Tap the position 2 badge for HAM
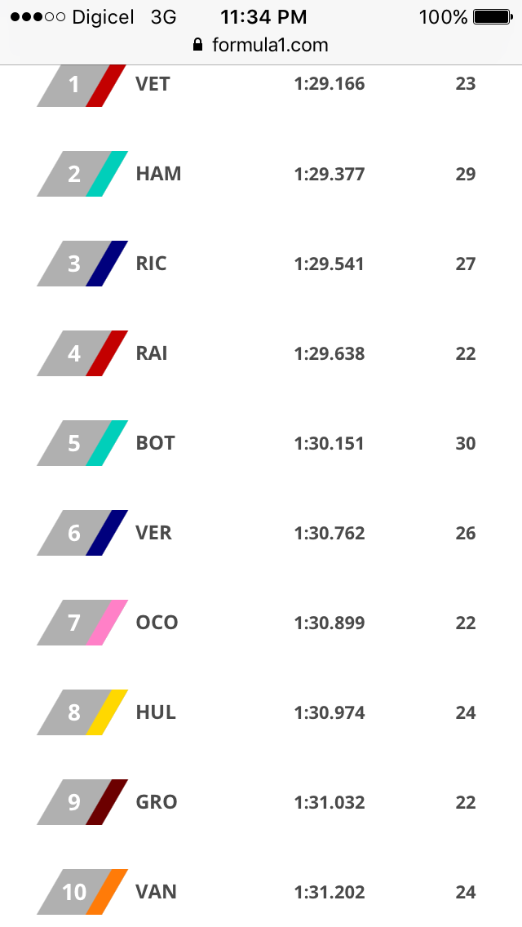522x927 pixels. pyautogui.click(x=81, y=174)
